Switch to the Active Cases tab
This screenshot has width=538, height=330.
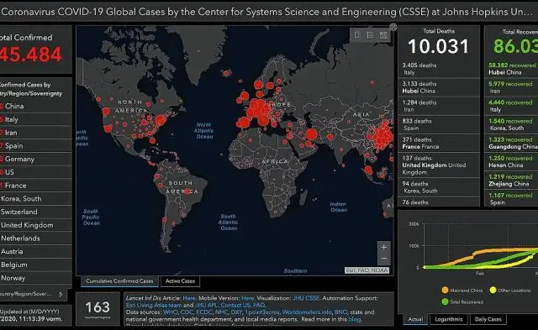[x=180, y=281]
